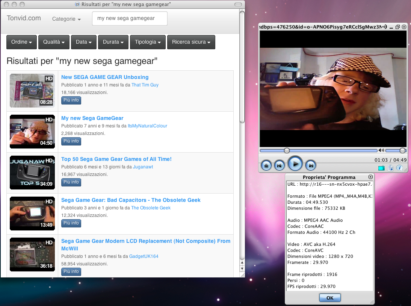The height and width of the screenshot is (306, 411).
Task: Open the Categorie dropdown menu
Action: click(66, 19)
